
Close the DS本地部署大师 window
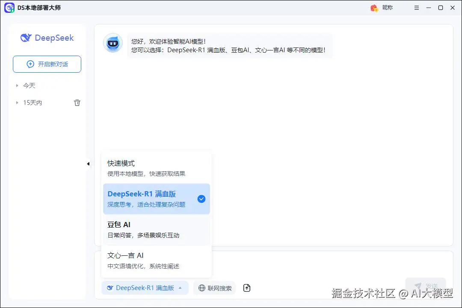pyautogui.click(x=453, y=8)
